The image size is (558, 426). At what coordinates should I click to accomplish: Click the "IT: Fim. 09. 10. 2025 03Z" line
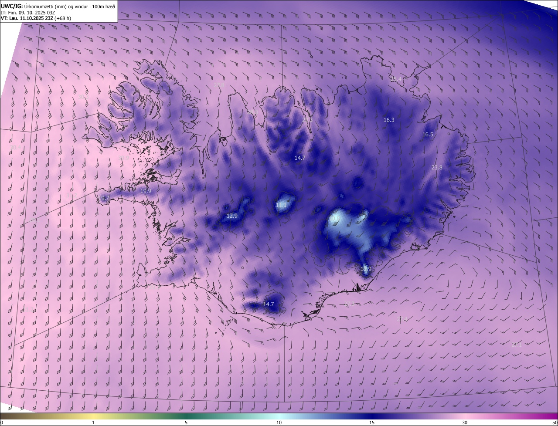28,12
